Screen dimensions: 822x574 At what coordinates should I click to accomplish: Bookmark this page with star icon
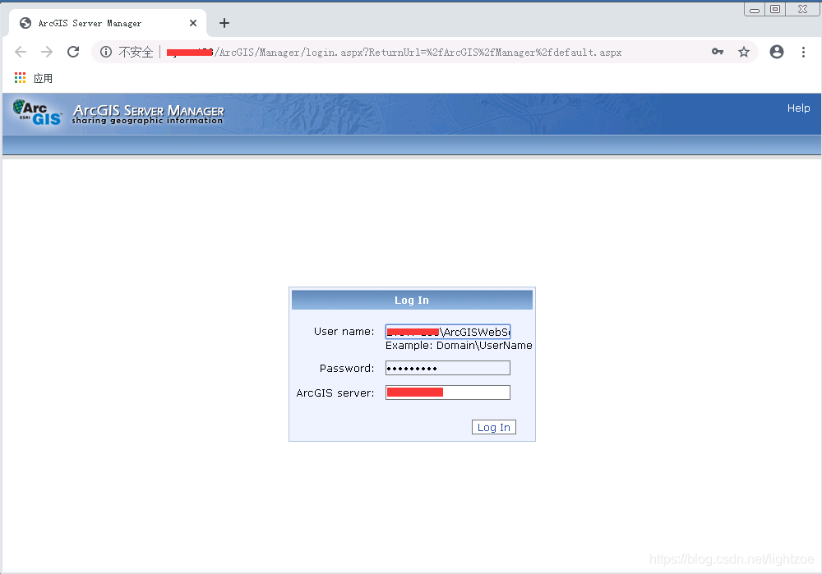coord(743,52)
